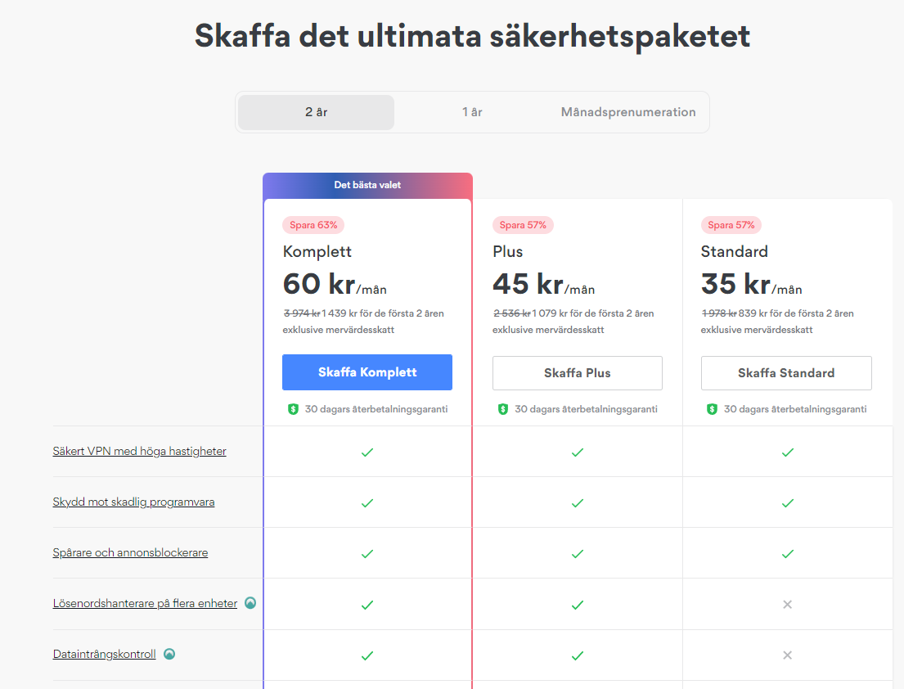This screenshot has width=904, height=689.
Task: Open the Lösenordshanterare på flera enheter link
Action: [145, 603]
